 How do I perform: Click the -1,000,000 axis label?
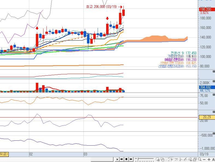coord(207,149)
